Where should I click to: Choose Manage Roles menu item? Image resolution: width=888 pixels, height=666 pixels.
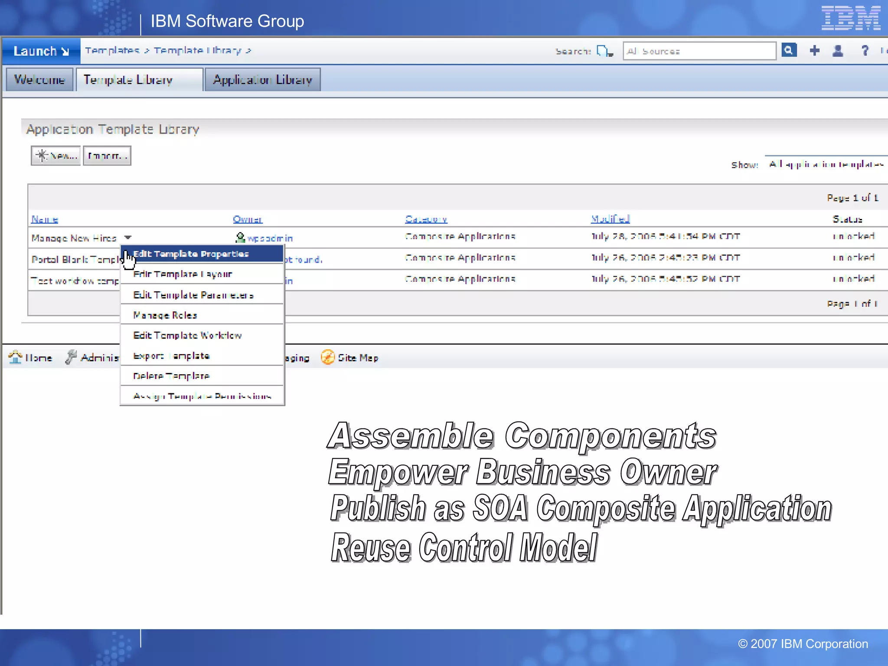coord(202,315)
